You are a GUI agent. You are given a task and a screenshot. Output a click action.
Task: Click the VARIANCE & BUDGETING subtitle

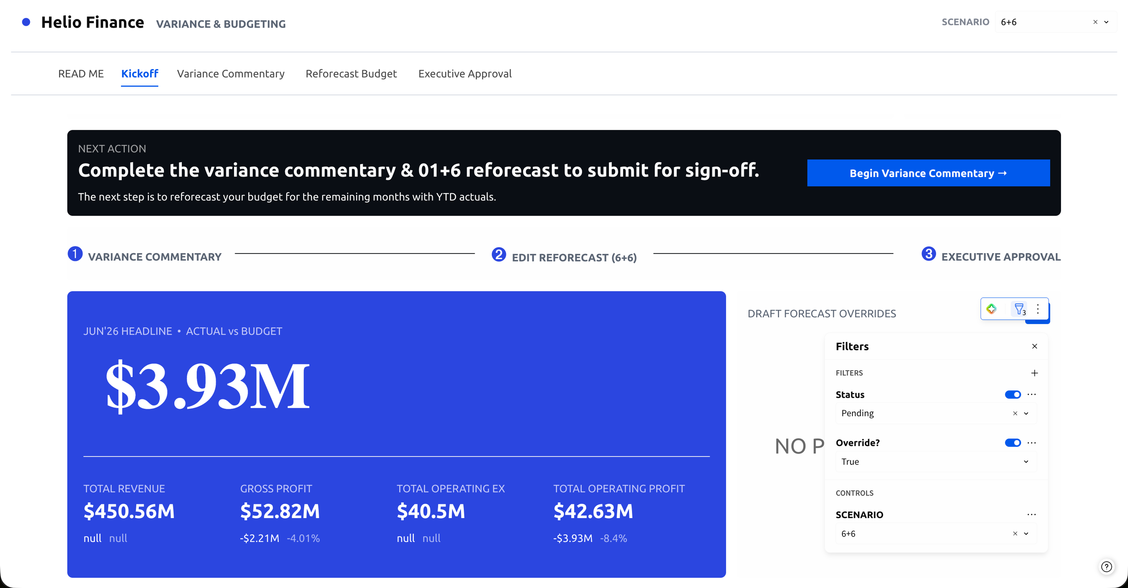tap(221, 24)
